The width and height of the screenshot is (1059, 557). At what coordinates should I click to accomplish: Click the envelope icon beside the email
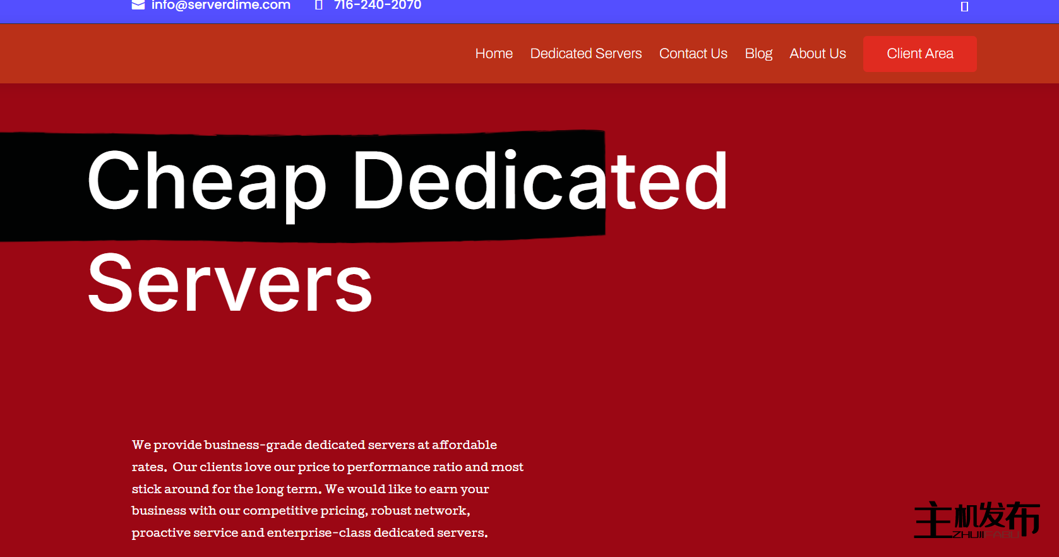(x=138, y=5)
